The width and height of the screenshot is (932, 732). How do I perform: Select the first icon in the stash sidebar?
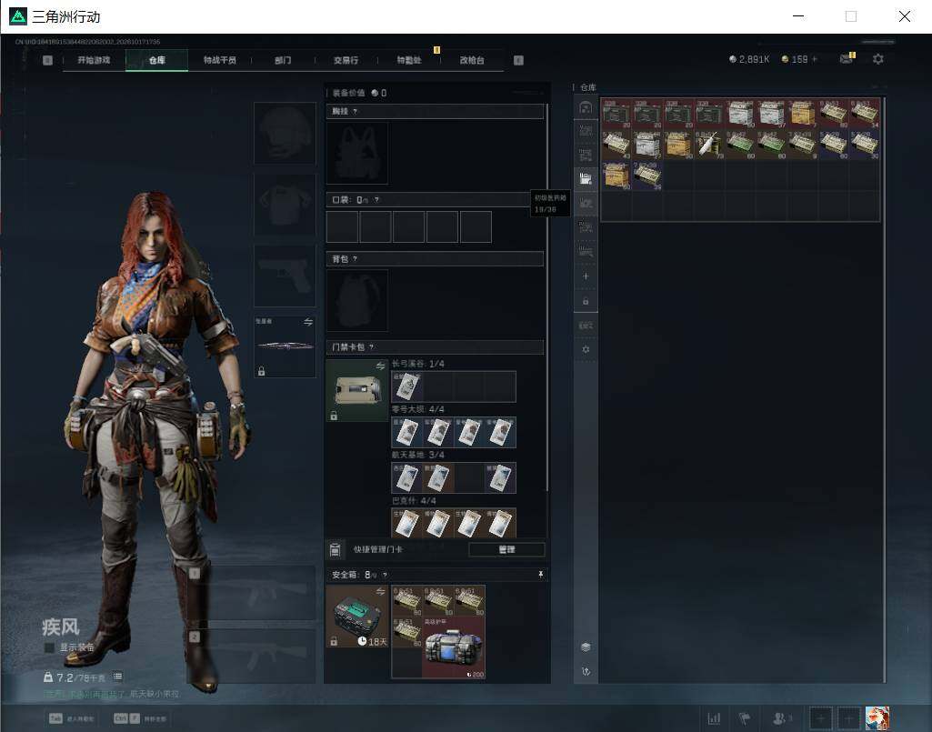[586, 107]
